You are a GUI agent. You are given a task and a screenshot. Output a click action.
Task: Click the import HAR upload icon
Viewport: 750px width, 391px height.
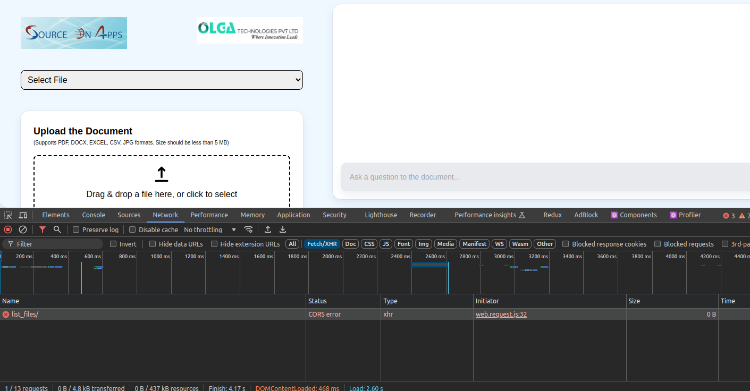pyautogui.click(x=268, y=229)
